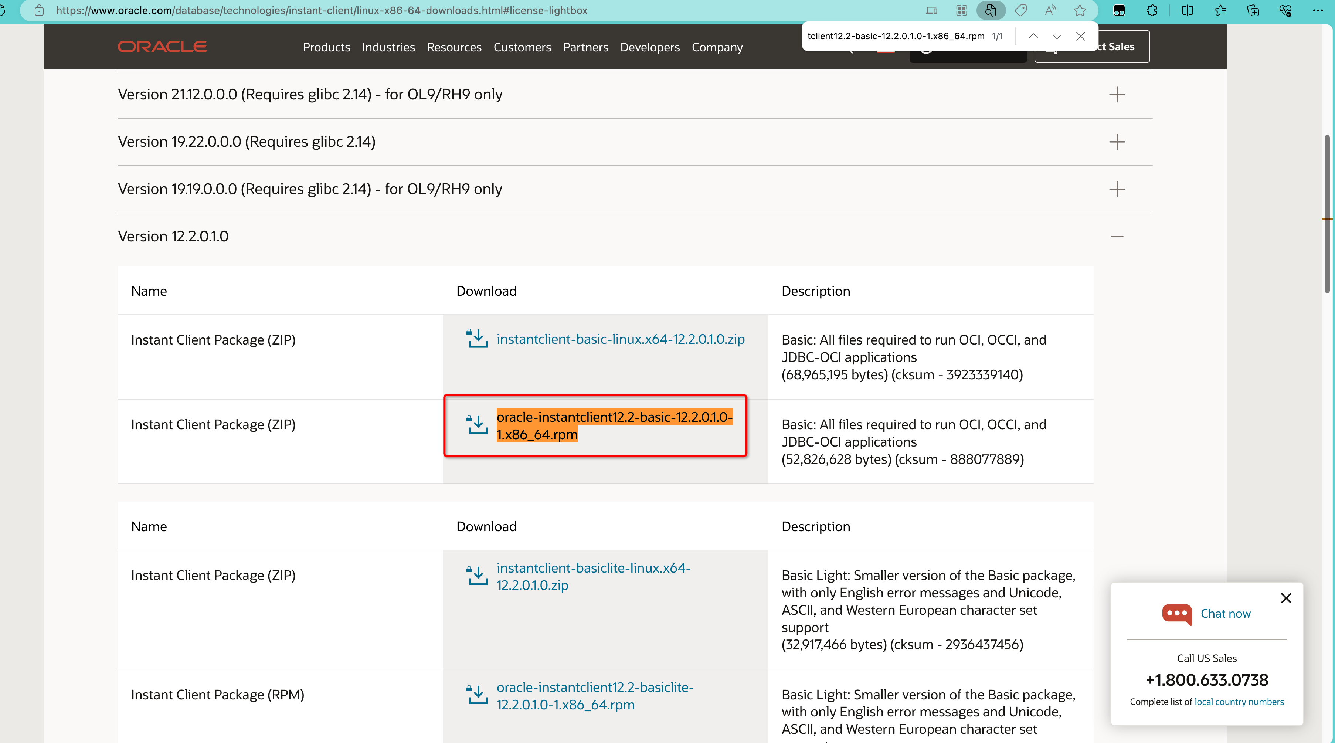The width and height of the screenshot is (1335, 743).
Task: Download the highlighted oracle-instantclient12.2-basic rpm
Action: tap(614, 425)
